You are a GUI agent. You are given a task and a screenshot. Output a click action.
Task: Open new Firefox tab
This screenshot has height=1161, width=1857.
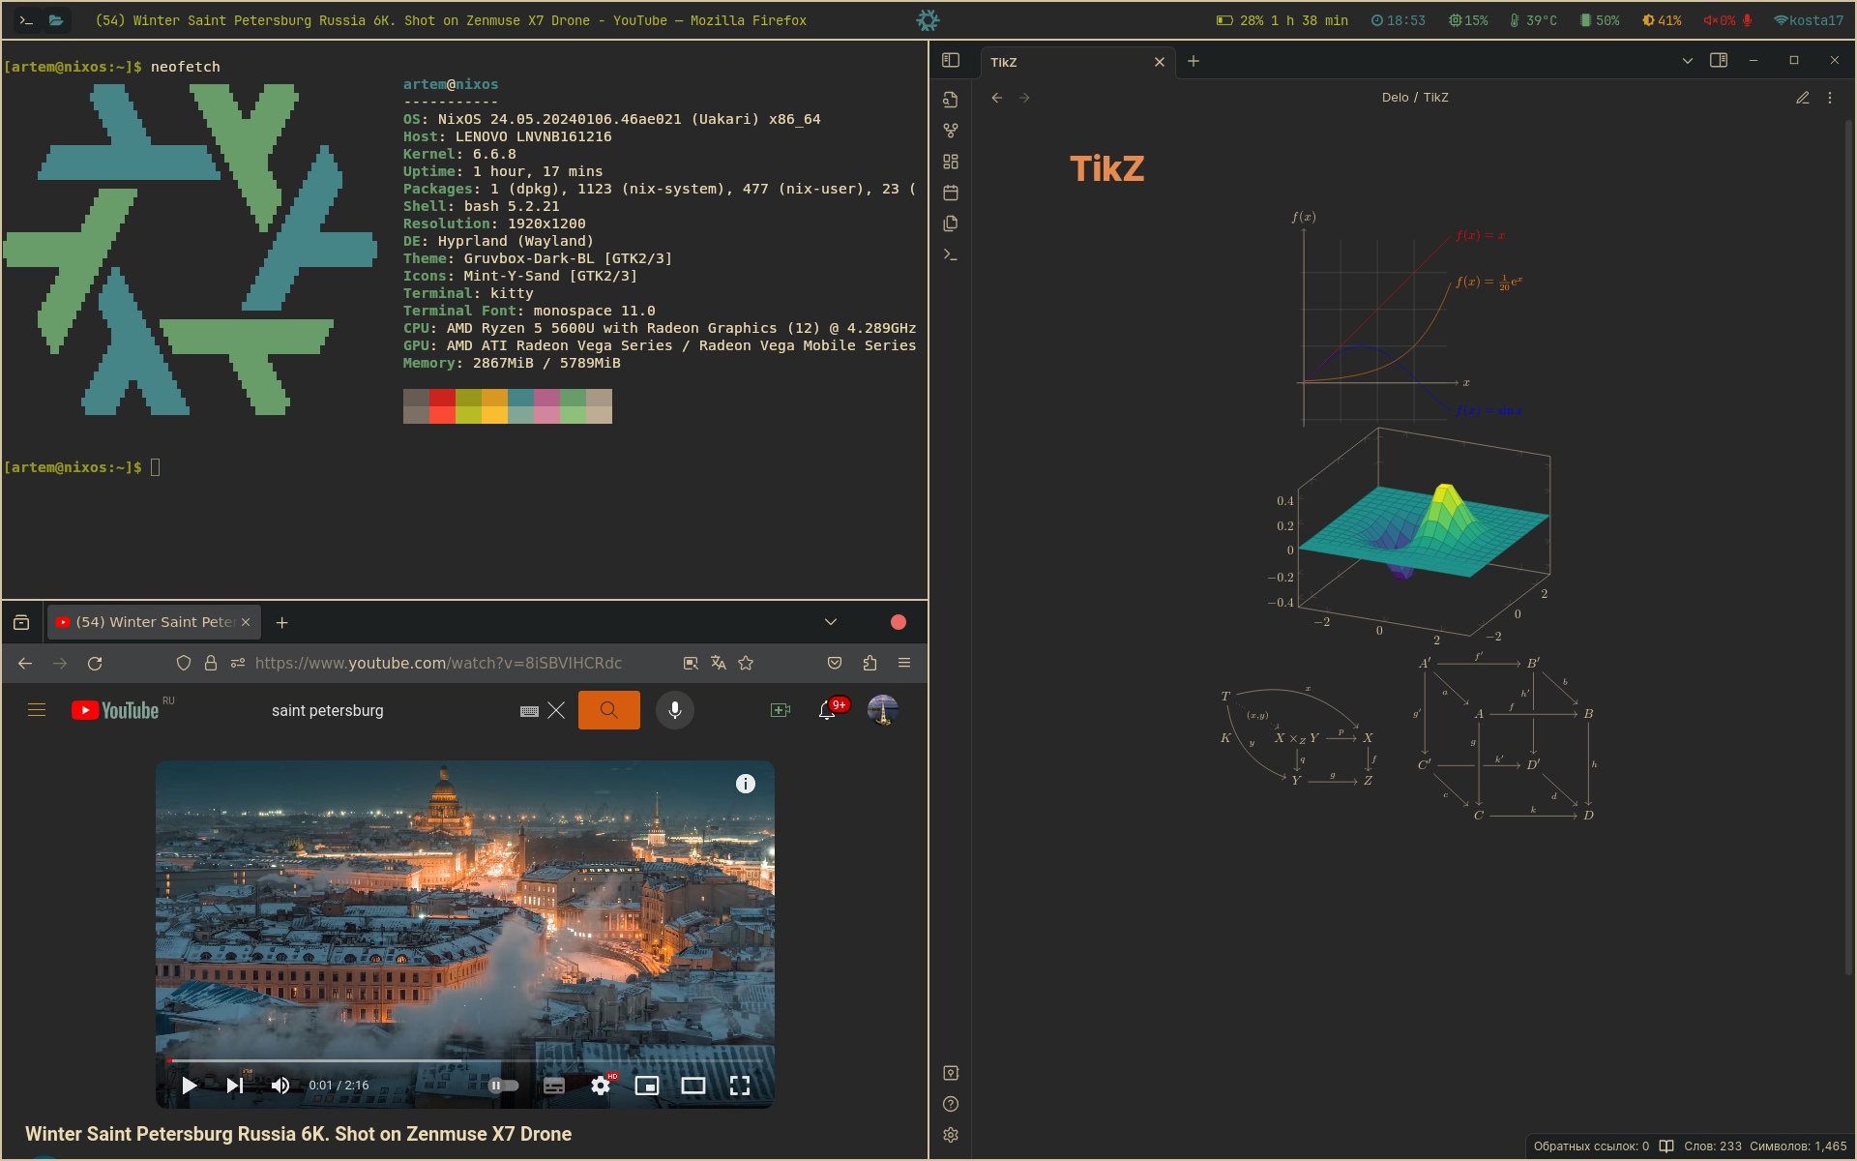point(282,622)
